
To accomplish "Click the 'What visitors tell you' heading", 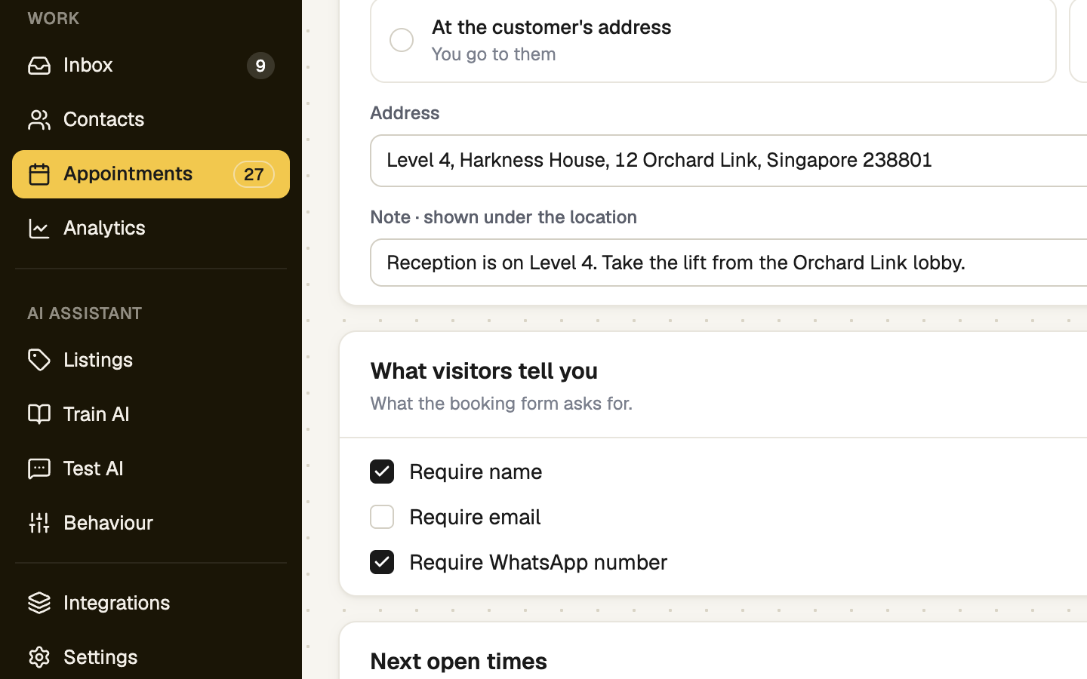I will [484, 370].
